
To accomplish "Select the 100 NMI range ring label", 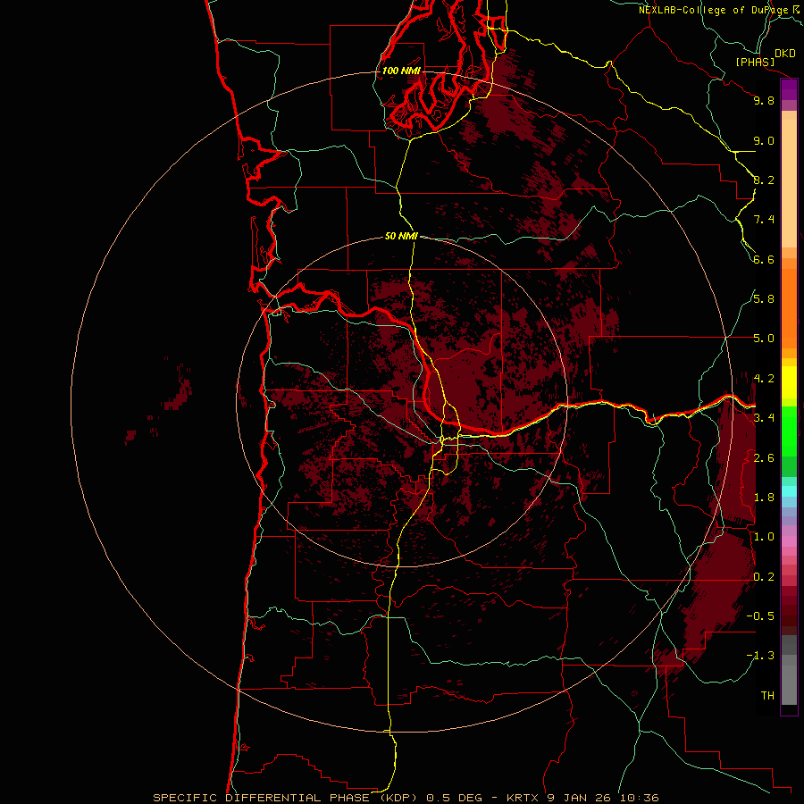I will [401, 71].
